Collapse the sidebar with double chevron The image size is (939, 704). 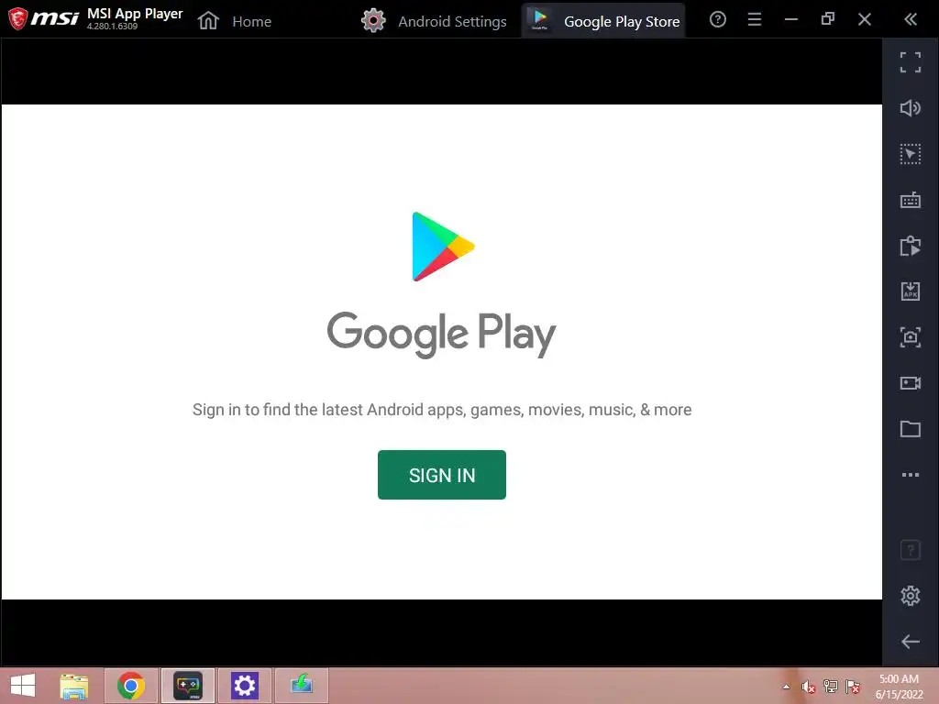(x=911, y=20)
